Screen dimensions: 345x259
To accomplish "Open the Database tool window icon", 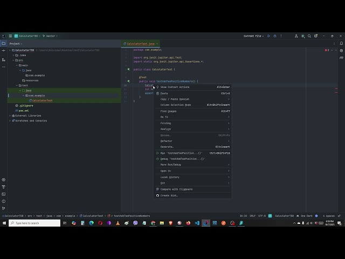I will click(341, 50).
